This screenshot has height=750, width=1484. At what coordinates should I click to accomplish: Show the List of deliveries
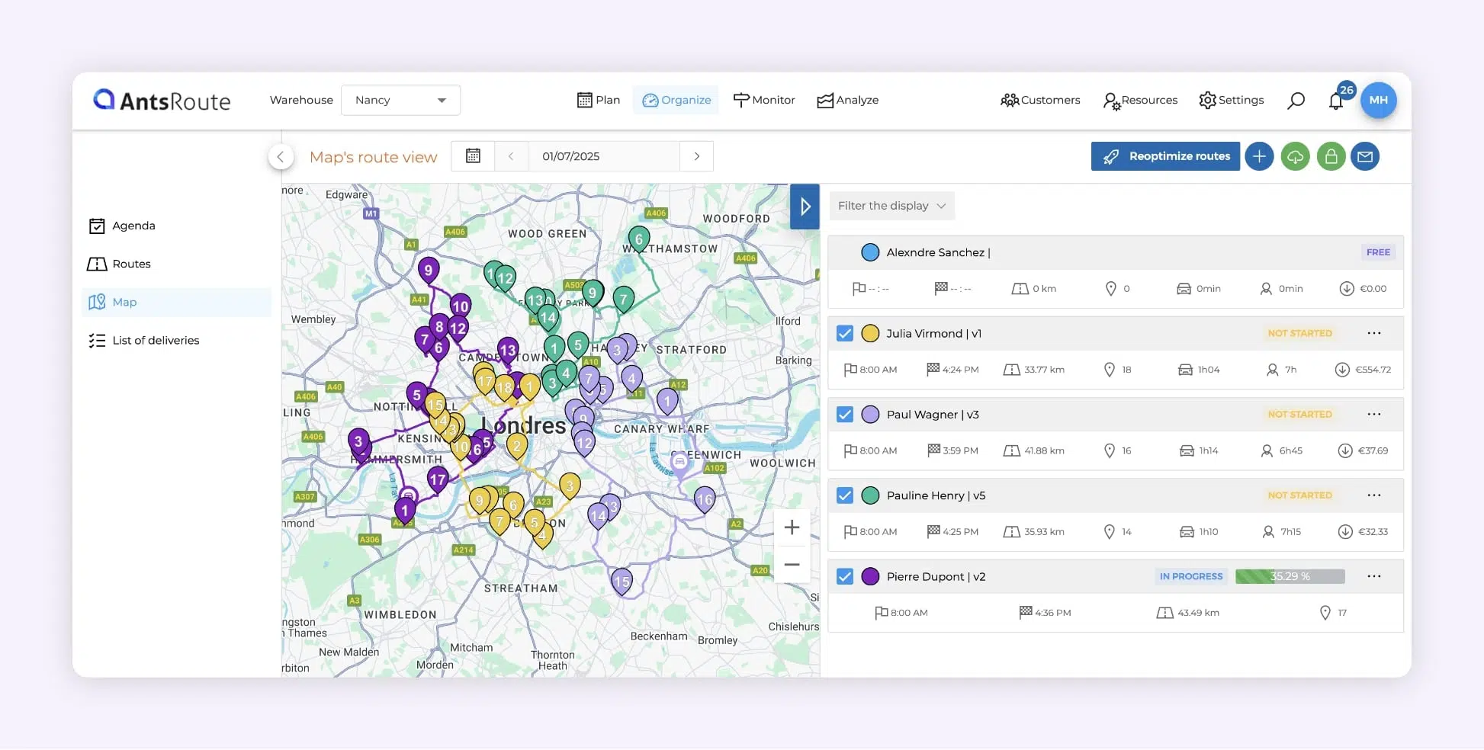coord(155,340)
